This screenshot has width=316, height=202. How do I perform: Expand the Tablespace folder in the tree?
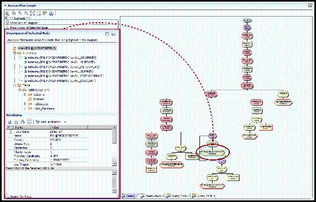pos(25,103)
